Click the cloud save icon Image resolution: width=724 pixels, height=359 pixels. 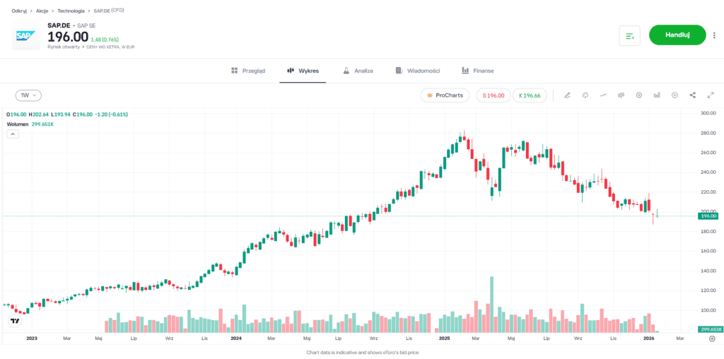(585, 95)
